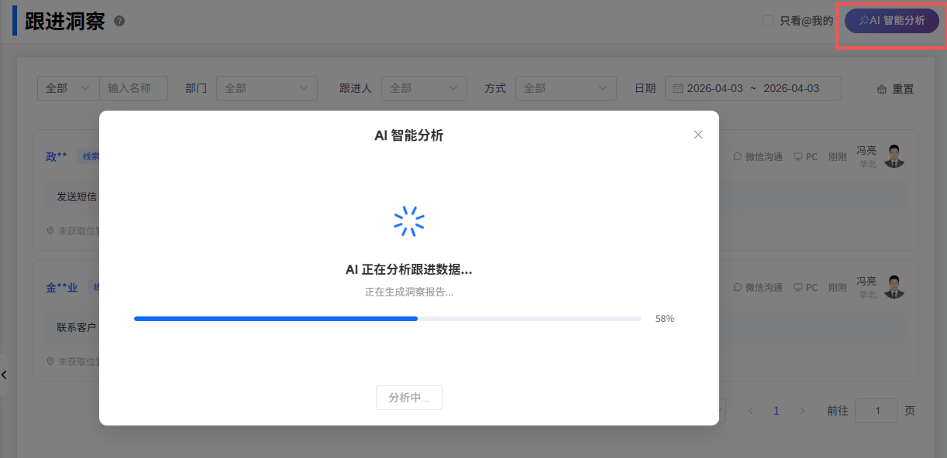Go to the next page arrow
947x458 pixels.
click(x=802, y=411)
